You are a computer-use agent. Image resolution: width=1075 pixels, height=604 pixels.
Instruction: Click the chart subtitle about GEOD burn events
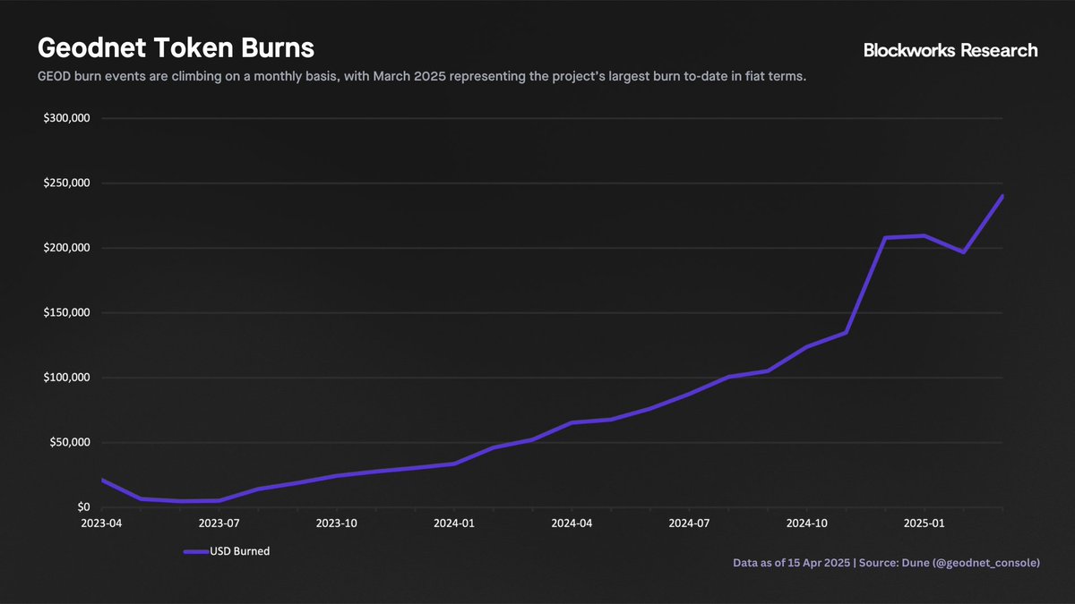point(421,78)
